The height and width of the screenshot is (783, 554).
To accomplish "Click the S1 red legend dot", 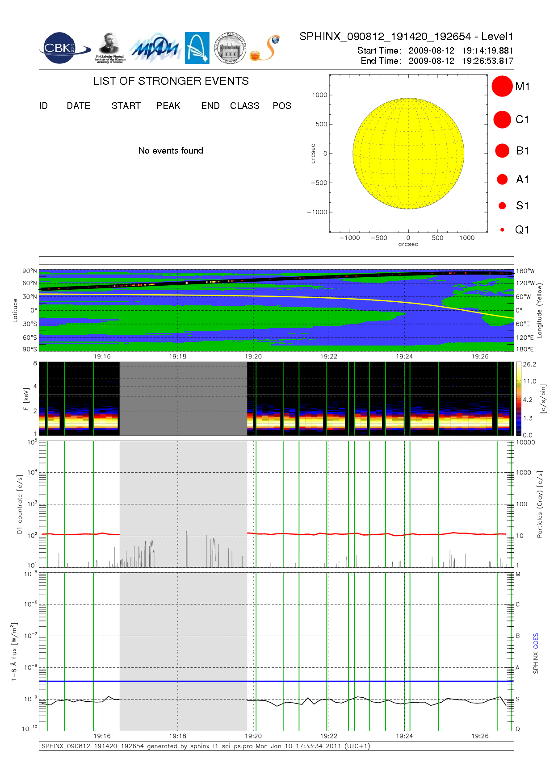I will click(x=502, y=206).
